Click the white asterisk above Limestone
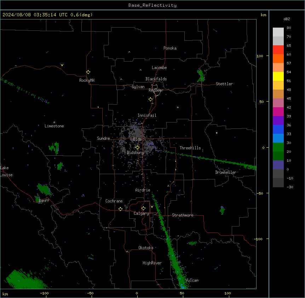The width and height of the screenshot is (305, 298). [x=54, y=122]
